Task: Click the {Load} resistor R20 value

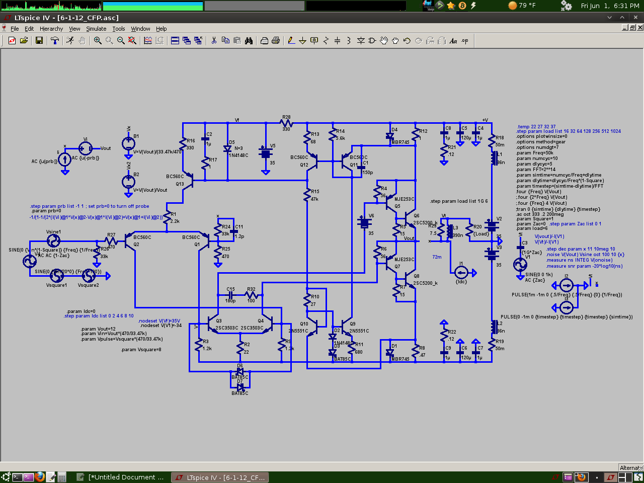Action: coord(481,234)
